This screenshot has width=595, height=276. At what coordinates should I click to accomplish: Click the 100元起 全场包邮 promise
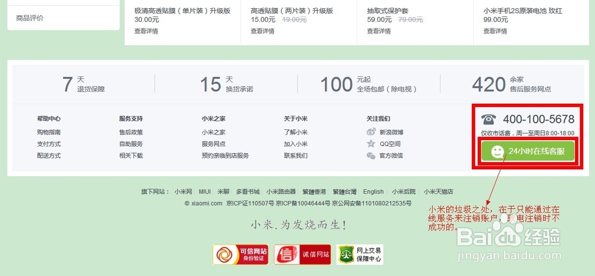click(369, 84)
